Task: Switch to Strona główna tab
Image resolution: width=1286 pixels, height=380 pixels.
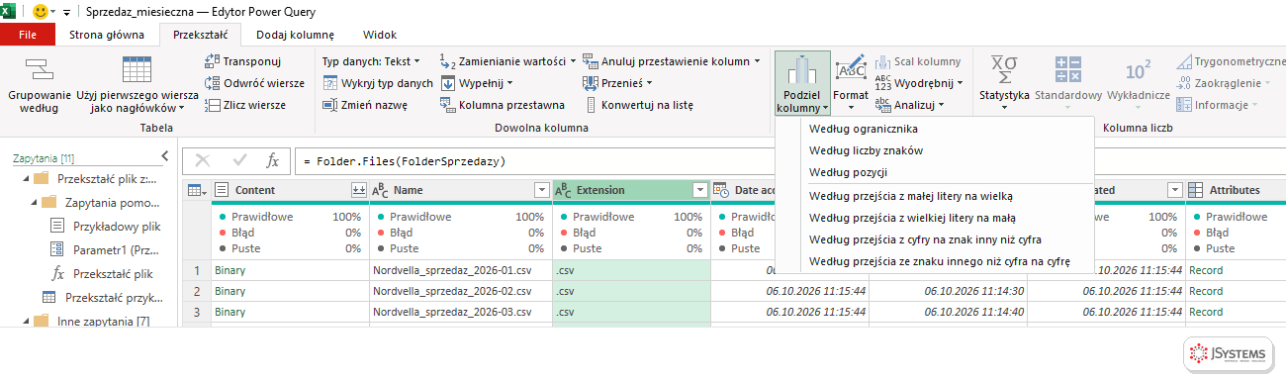Action: [x=107, y=35]
